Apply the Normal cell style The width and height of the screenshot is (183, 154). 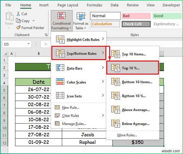[105, 16]
